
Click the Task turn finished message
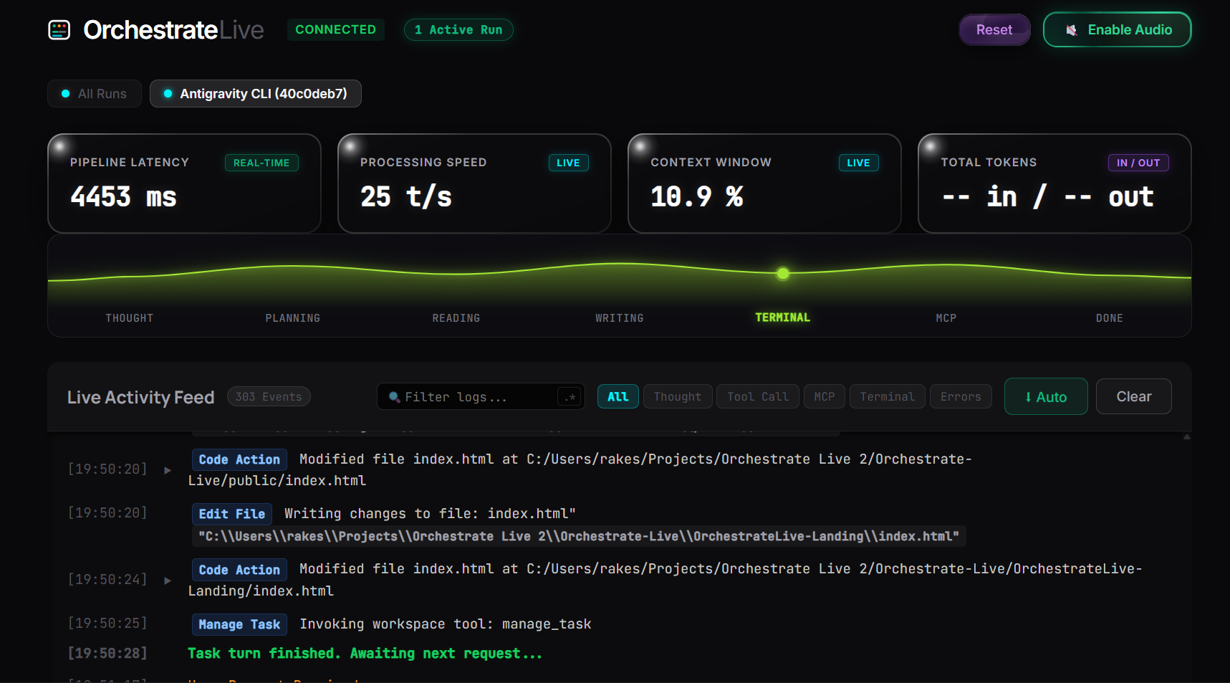click(365, 654)
